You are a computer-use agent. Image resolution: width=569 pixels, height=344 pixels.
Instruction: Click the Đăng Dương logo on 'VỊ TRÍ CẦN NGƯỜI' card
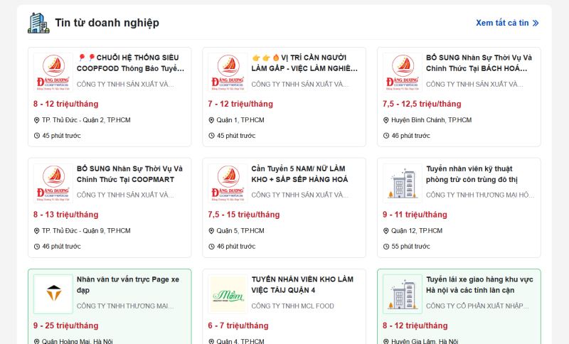(x=228, y=72)
